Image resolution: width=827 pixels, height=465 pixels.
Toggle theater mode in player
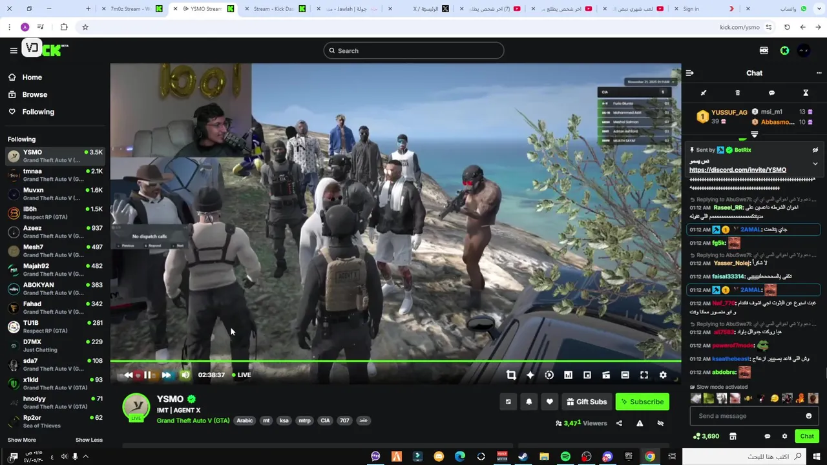[625, 375]
